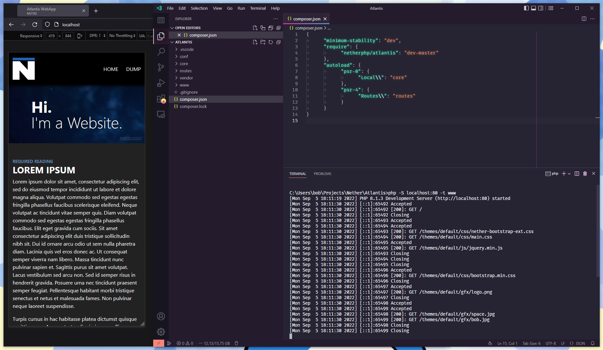Open notifications bell in status bar

click(593, 343)
